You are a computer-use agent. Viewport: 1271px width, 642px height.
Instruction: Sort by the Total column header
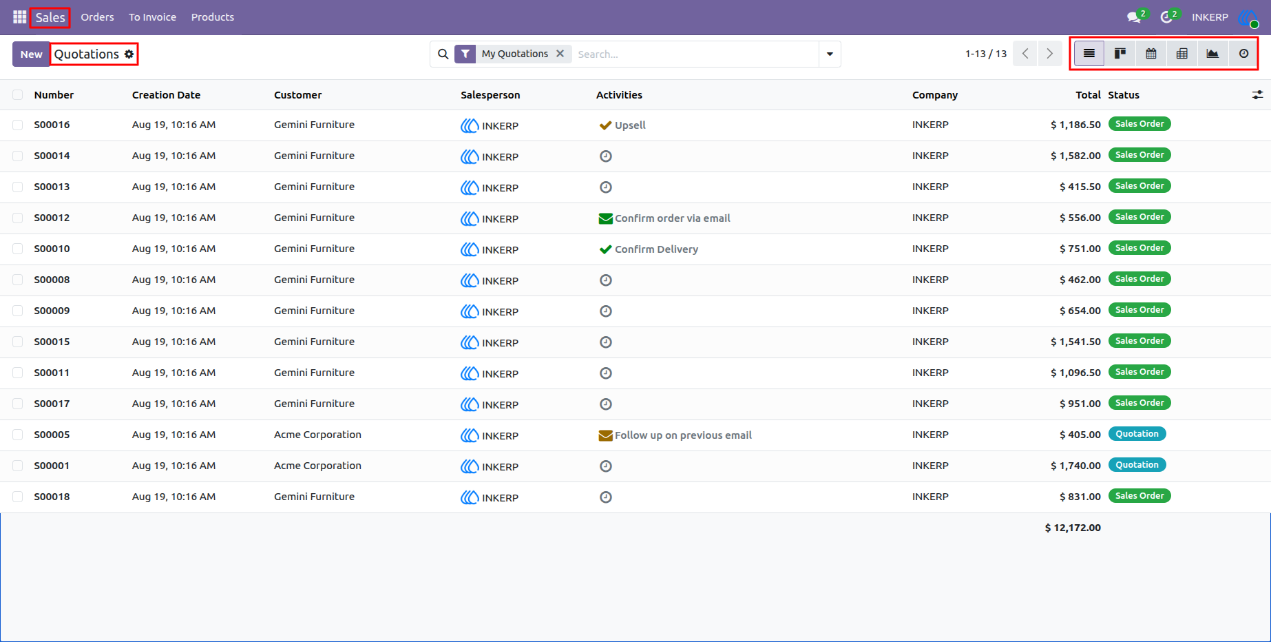1088,95
